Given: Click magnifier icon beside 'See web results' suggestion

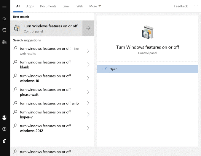Looking at the screenshot, I should click(15, 48).
